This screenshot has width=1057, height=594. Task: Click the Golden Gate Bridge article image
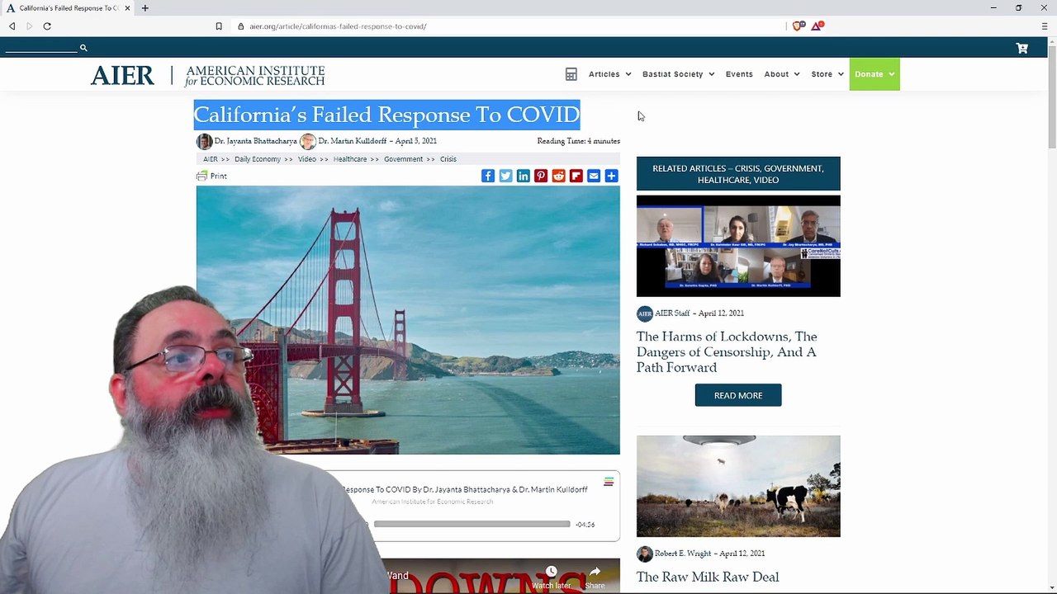(408, 320)
